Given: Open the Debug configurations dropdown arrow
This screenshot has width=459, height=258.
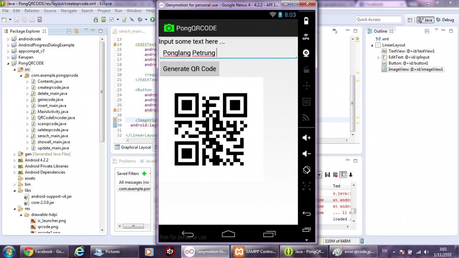Looking at the screenshot, I should [146, 20].
